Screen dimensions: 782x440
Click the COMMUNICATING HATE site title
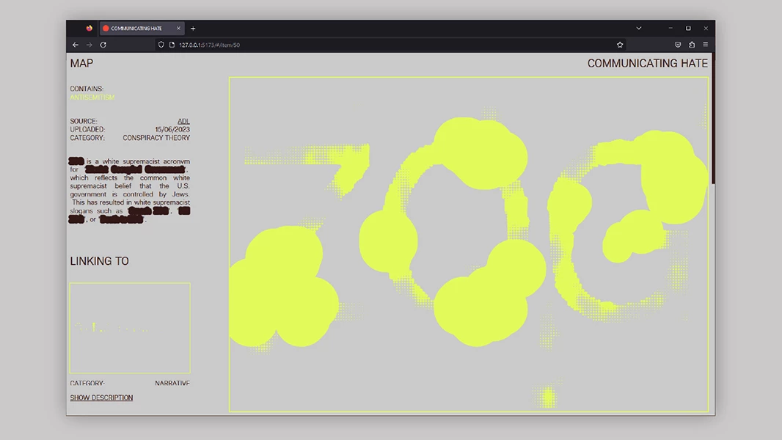[647, 63]
